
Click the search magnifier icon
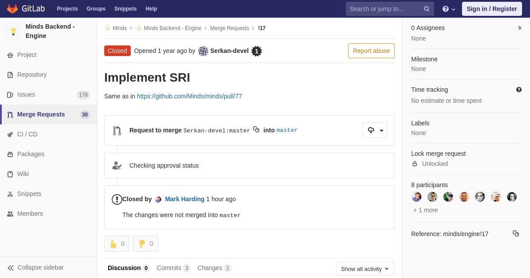pos(427,9)
